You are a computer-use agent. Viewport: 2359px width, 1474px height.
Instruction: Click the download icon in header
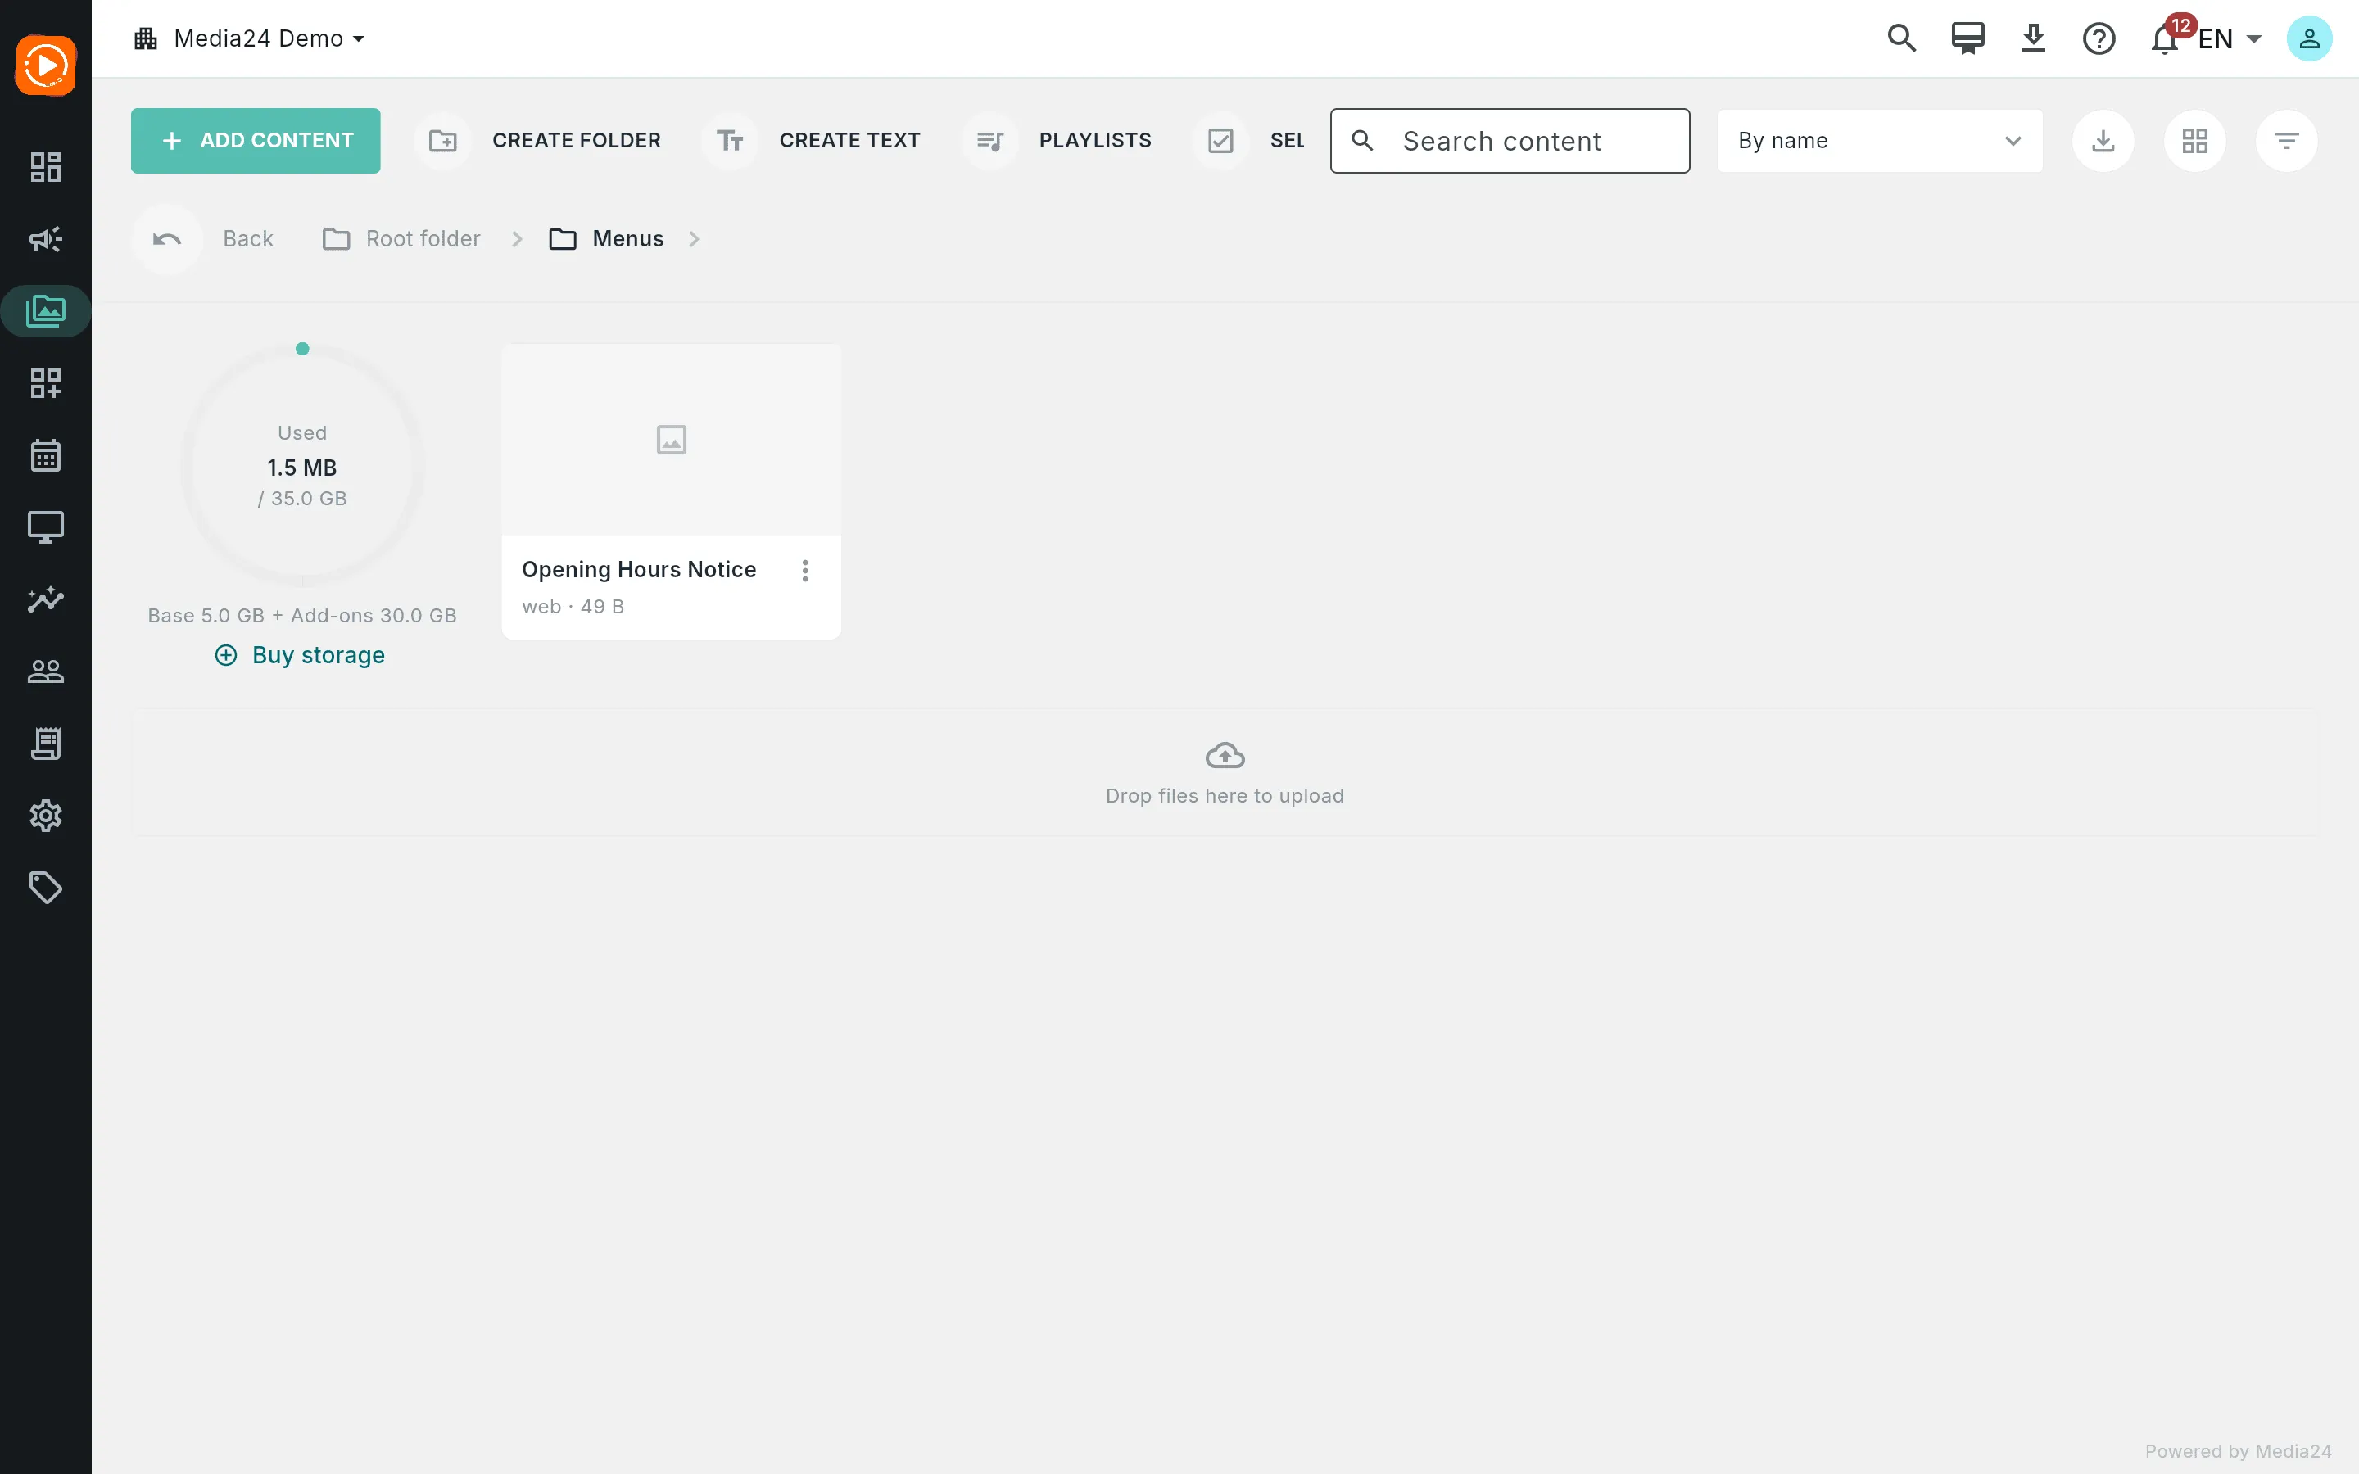tap(2034, 39)
